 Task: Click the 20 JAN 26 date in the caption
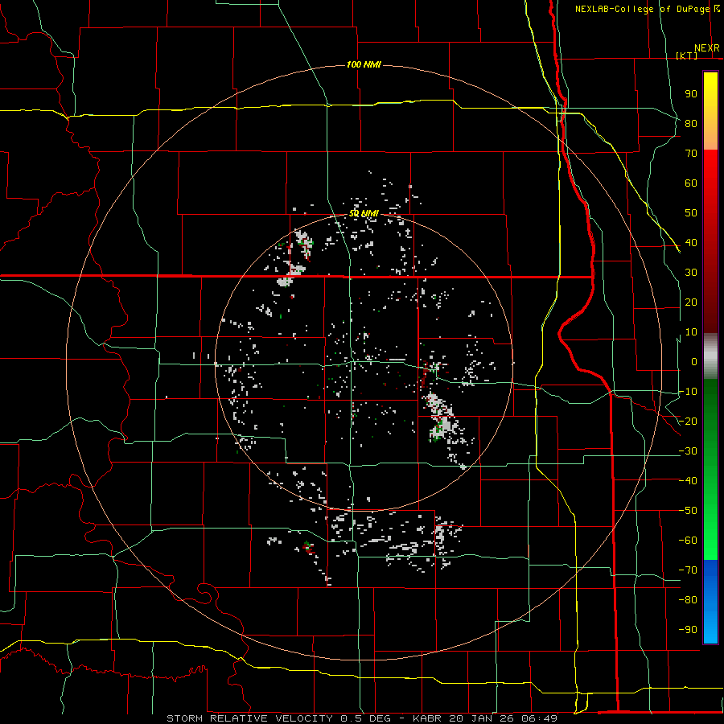pos(483,718)
